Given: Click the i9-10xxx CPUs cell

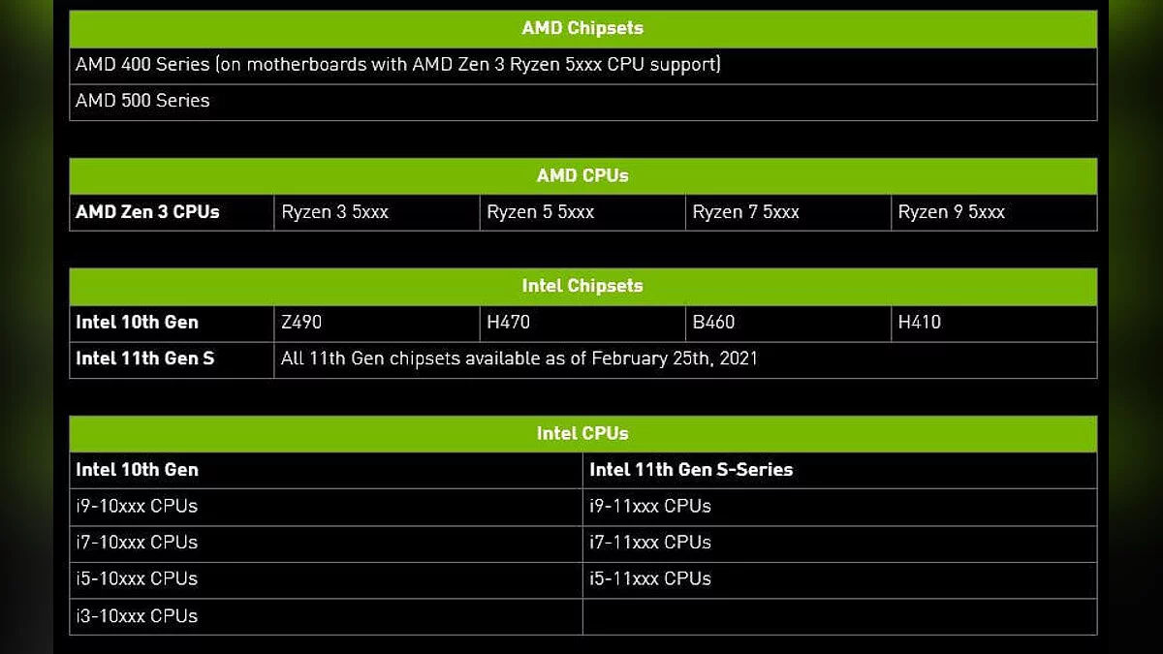Looking at the screenshot, I should point(137,506).
